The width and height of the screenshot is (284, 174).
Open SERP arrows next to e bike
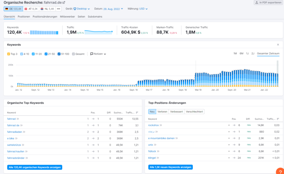click(x=16, y=138)
